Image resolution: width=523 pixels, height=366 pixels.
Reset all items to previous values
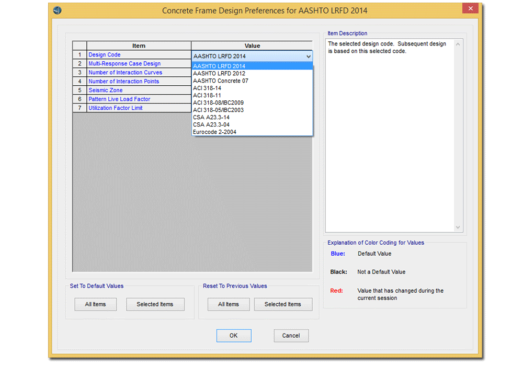[229, 304]
